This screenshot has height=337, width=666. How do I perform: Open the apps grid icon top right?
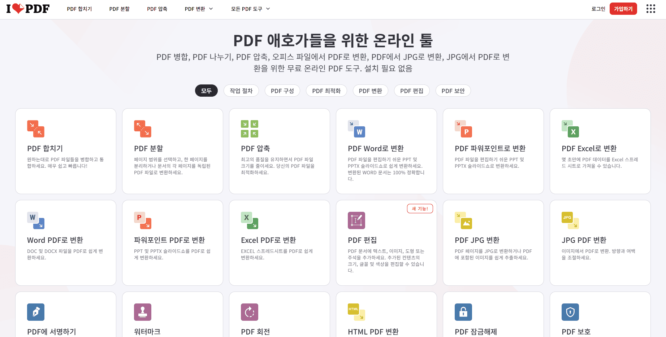click(650, 9)
